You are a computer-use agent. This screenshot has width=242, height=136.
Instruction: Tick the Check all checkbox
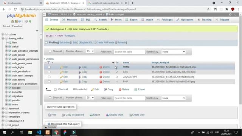point(55,90)
